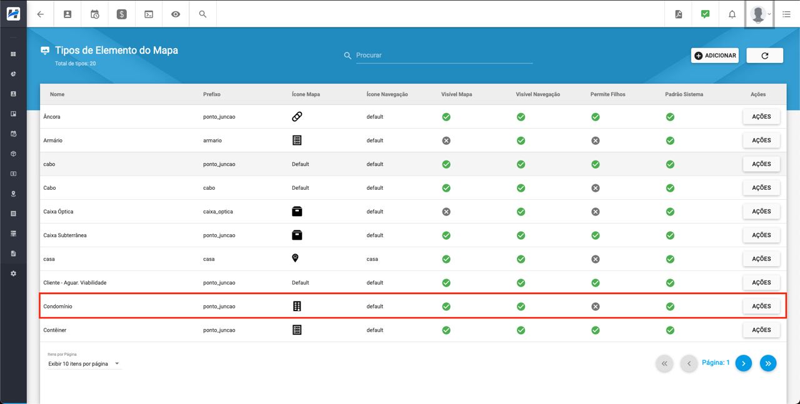Viewport: 800px width, 404px height.
Task: Open the dashboard grid icon in sidebar
Action: click(x=13, y=54)
